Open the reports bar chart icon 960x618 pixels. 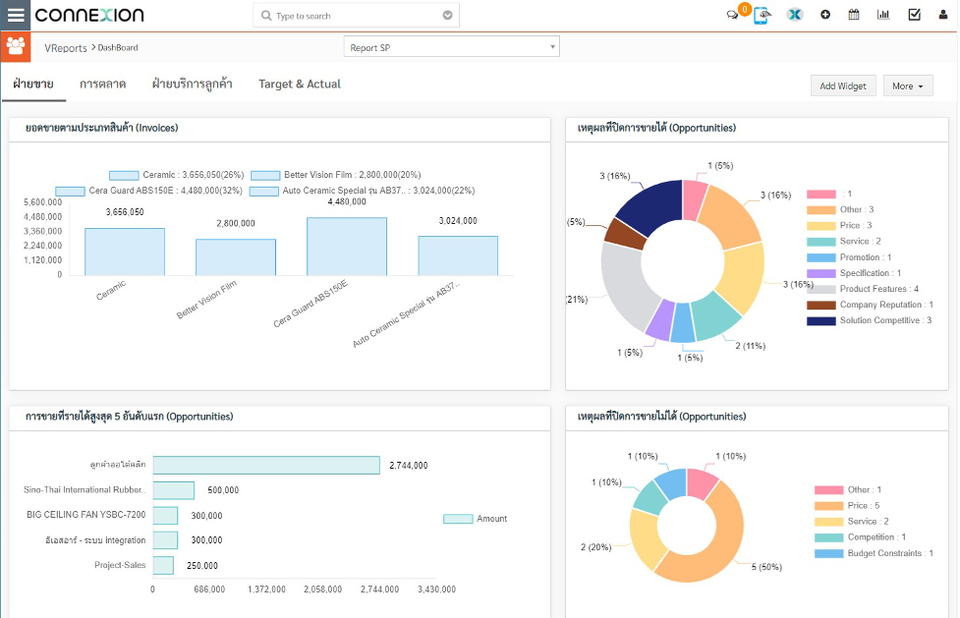(883, 15)
